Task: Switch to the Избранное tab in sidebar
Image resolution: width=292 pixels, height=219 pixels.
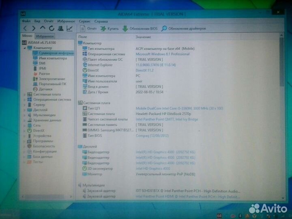Action: coord(45,36)
